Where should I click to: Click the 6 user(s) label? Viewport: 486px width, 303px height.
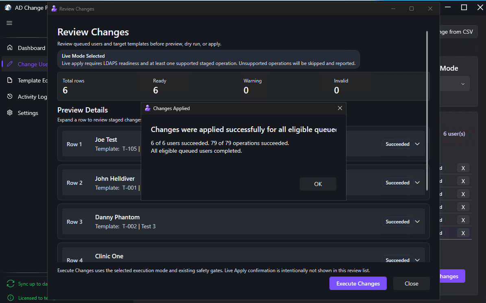tap(454, 134)
